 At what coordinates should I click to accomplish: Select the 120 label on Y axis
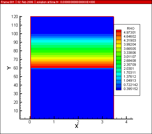point(15,17)
